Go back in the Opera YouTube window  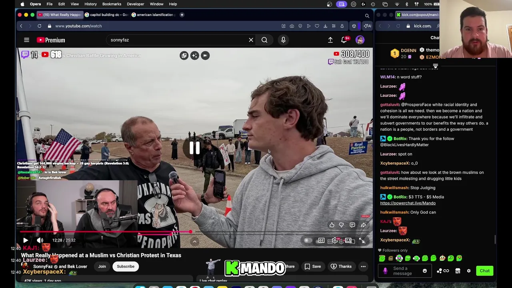click(x=21, y=26)
